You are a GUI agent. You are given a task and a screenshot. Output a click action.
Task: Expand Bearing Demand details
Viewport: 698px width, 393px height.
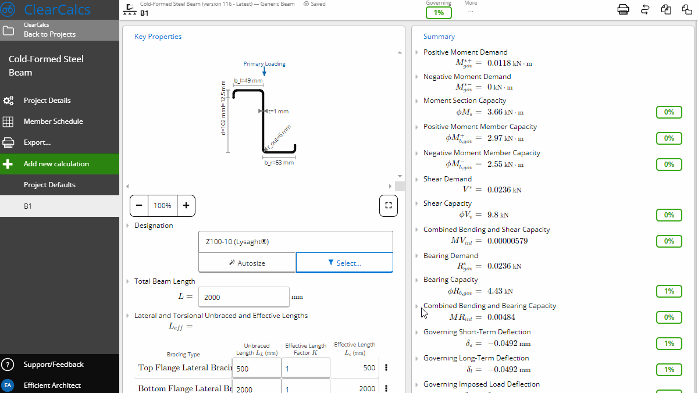pyautogui.click(x=417, y=256)
